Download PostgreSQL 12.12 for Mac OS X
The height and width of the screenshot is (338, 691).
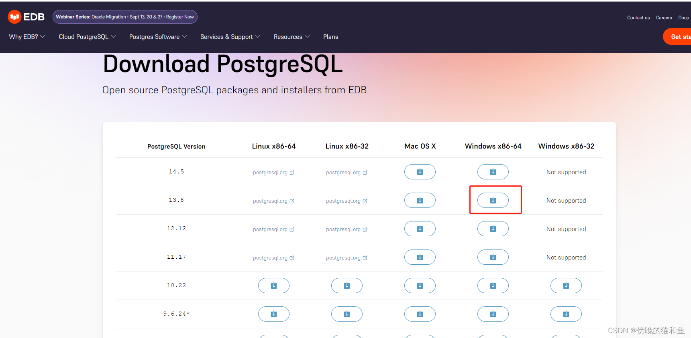(420, 229)
